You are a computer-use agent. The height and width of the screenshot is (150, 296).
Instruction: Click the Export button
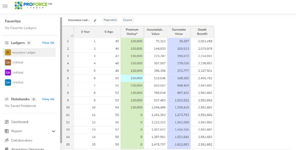(x=128, y=20)
